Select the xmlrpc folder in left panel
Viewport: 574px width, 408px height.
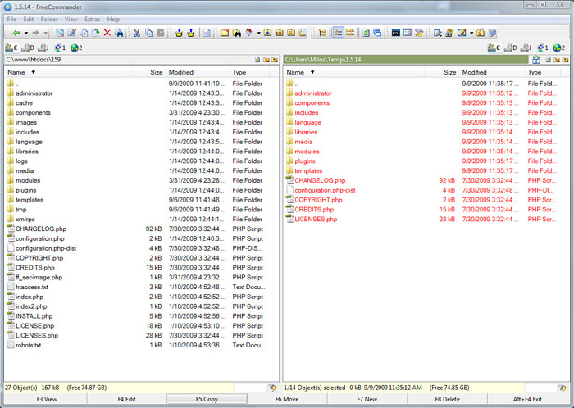pyautogui.click(x=25, y=219)
